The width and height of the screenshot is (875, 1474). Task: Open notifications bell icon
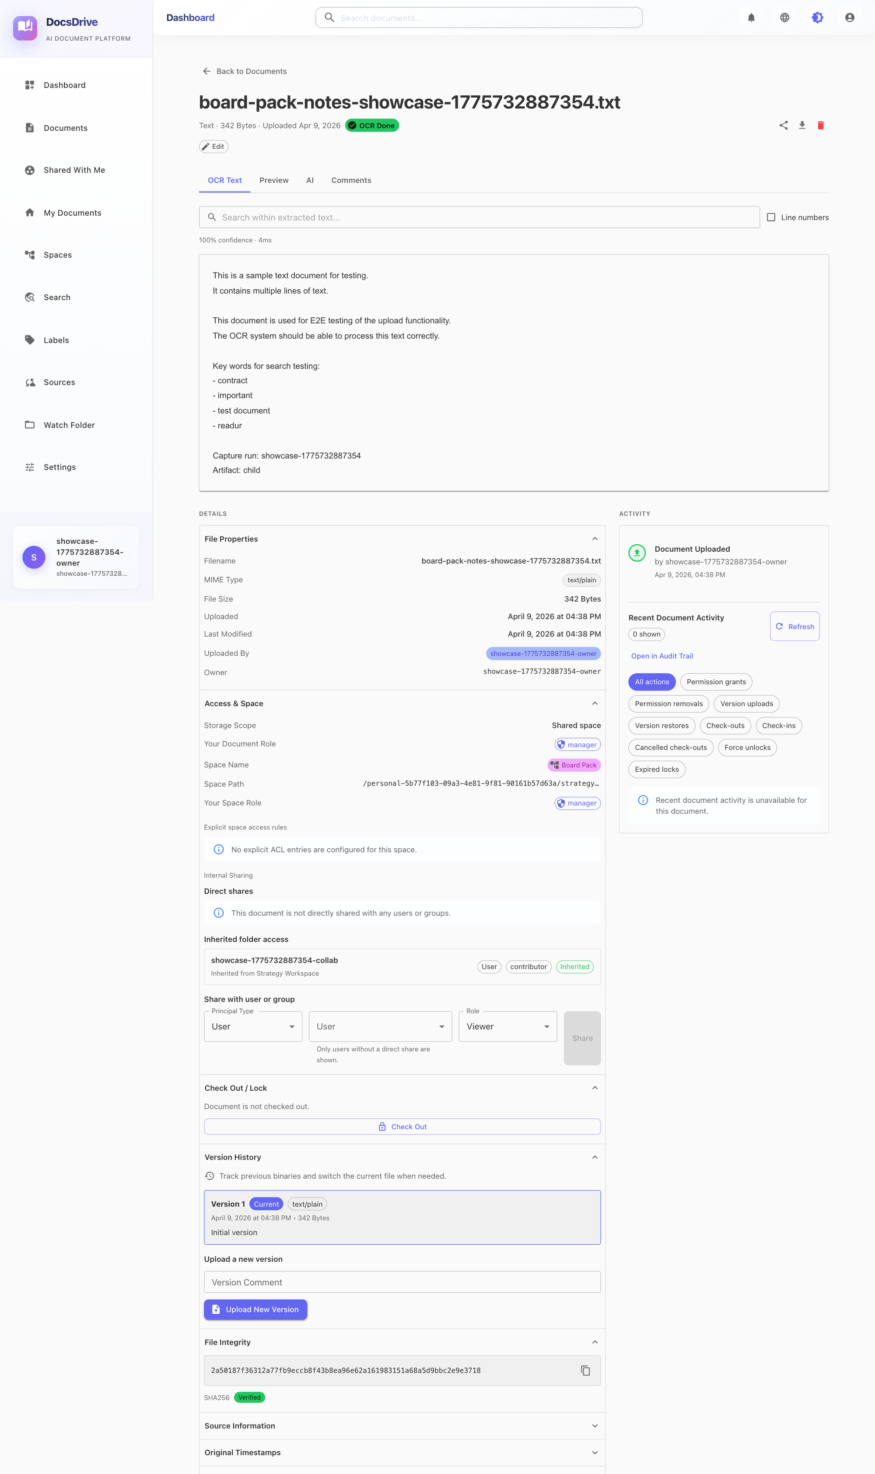click(751, 18)
